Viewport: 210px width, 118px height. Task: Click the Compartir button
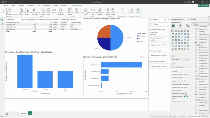203,6
